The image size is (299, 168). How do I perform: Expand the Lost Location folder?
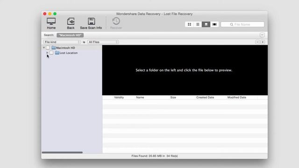47,53
